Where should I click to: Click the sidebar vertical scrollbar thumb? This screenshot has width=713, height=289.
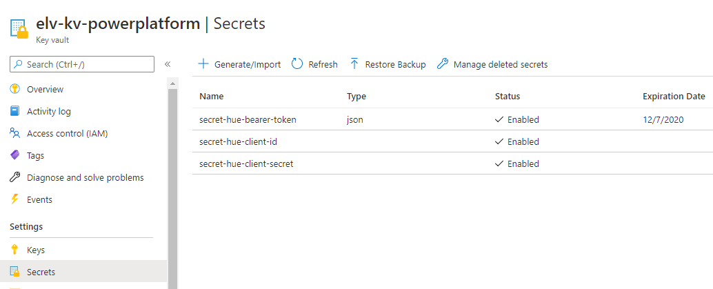pos(173,189)
